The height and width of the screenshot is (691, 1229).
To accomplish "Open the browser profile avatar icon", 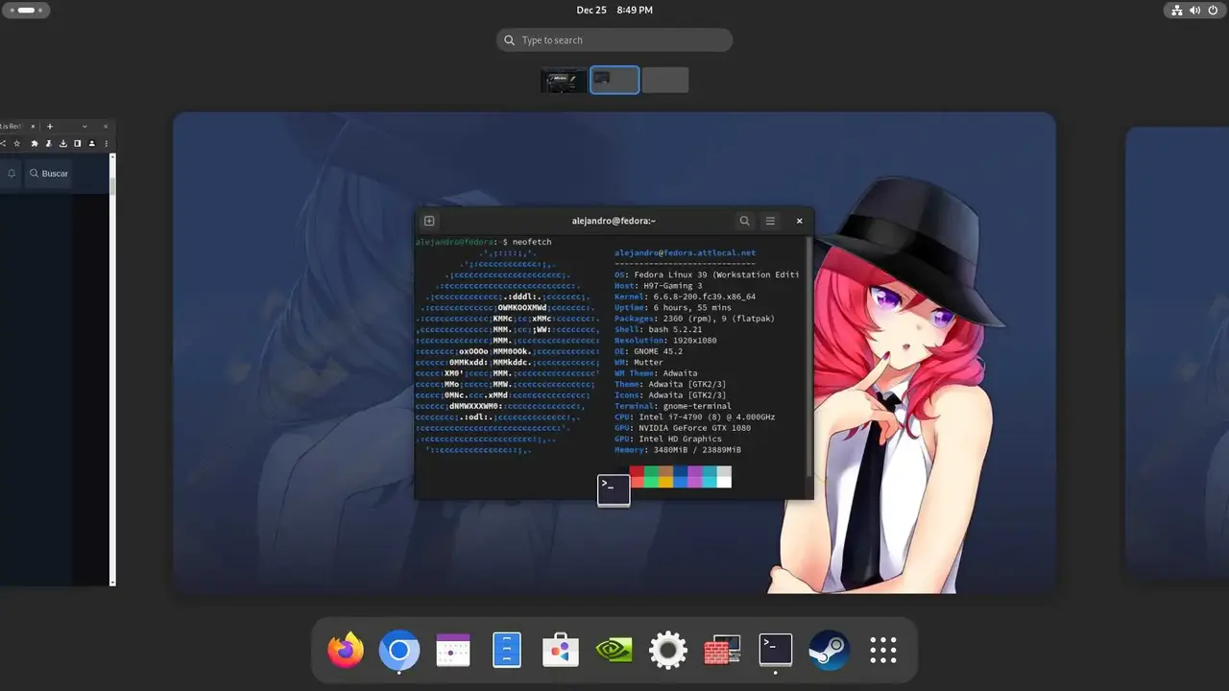I will click(92, 143).
